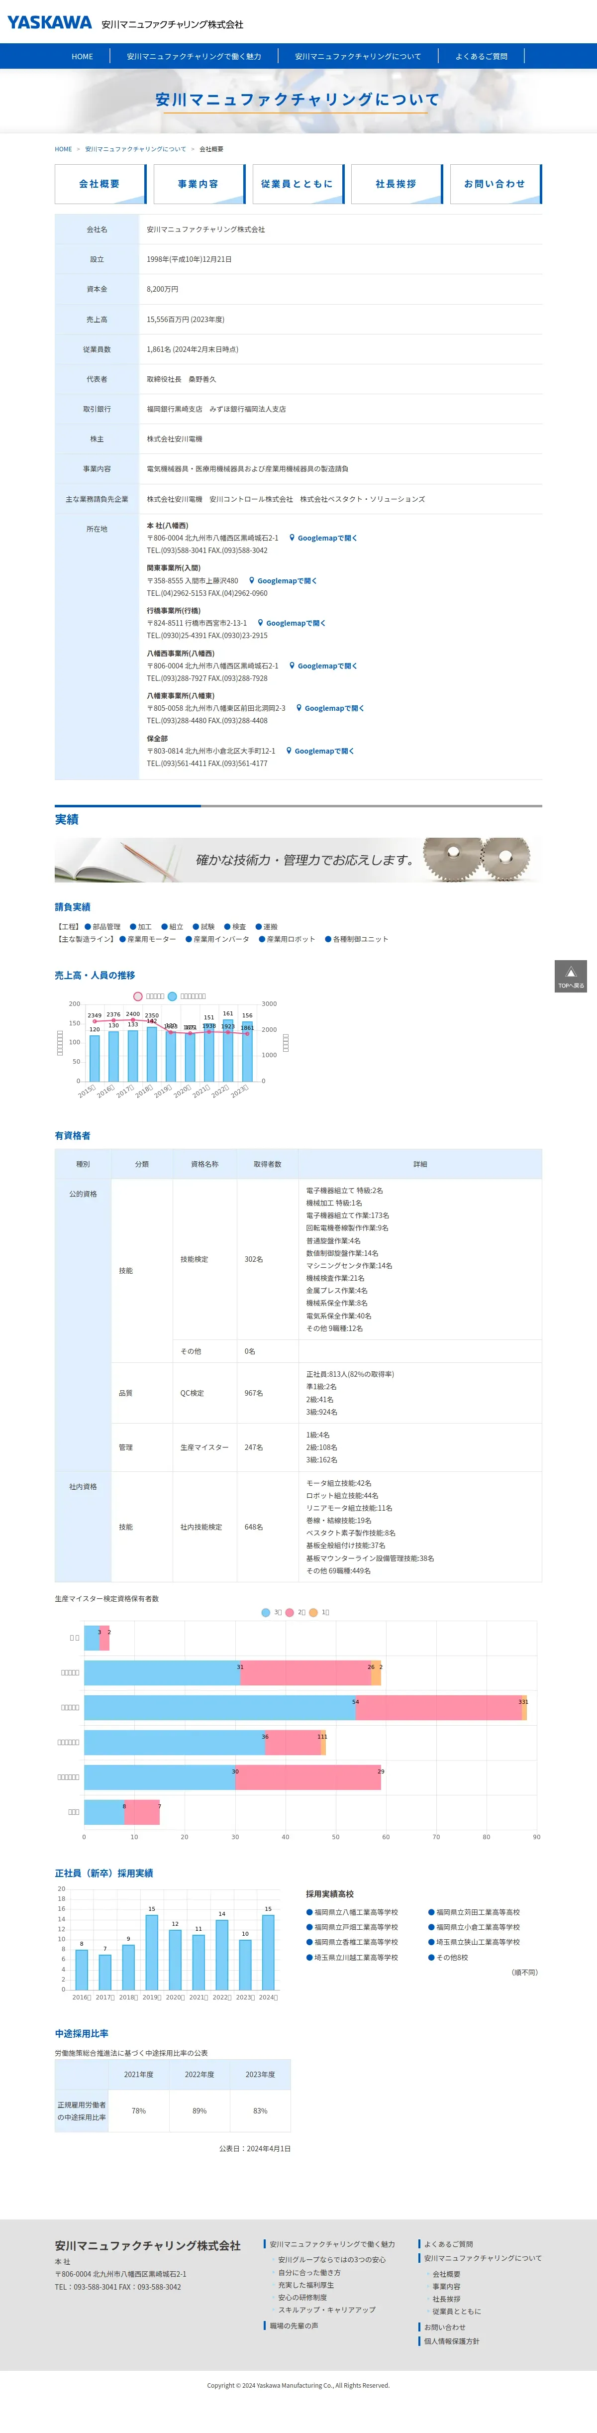Image resolution: width=597 pixels, height=2433 pixels.
Task: Open footer link 安心の研修制度
Action: (302, 2297)
